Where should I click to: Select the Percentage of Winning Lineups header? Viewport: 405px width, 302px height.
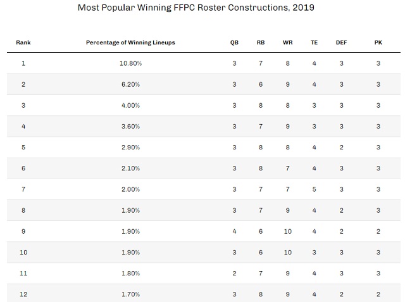[x=130, y=42]
